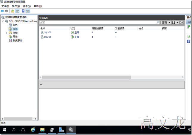Open the 文件(F) menu
Screen dimensions: 192x135
coord(5,6)
